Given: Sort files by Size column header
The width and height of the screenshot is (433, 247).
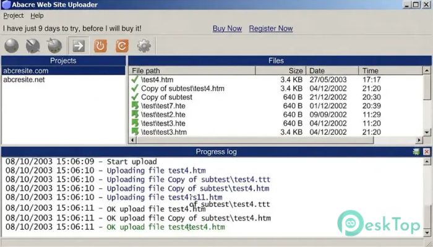Looking at the screenshot, I should [281, 70].
